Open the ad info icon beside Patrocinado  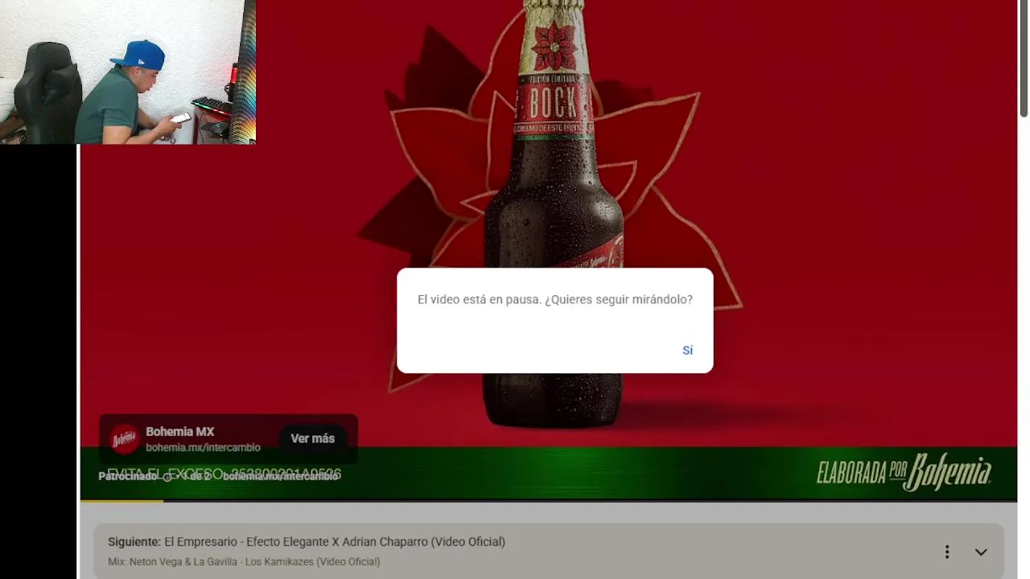(x=167, y=476)
